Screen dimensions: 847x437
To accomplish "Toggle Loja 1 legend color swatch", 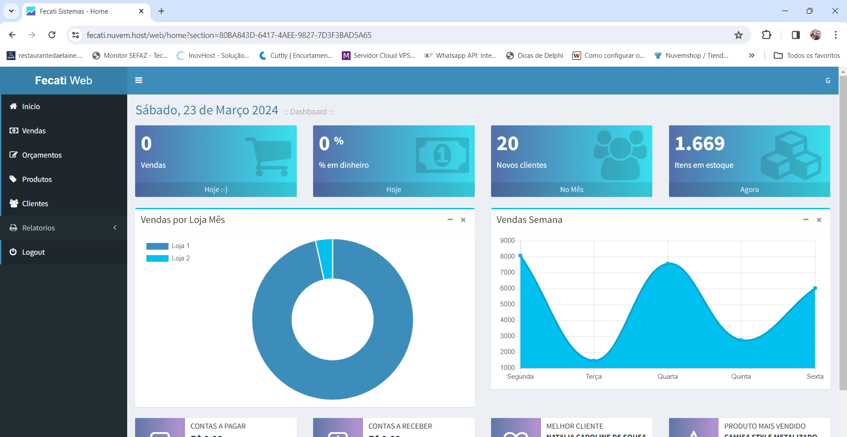I will pos(157,246).
